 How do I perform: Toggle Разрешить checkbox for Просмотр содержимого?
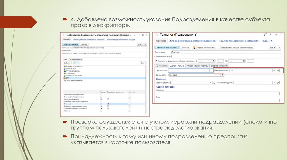[x=101, y=99]
